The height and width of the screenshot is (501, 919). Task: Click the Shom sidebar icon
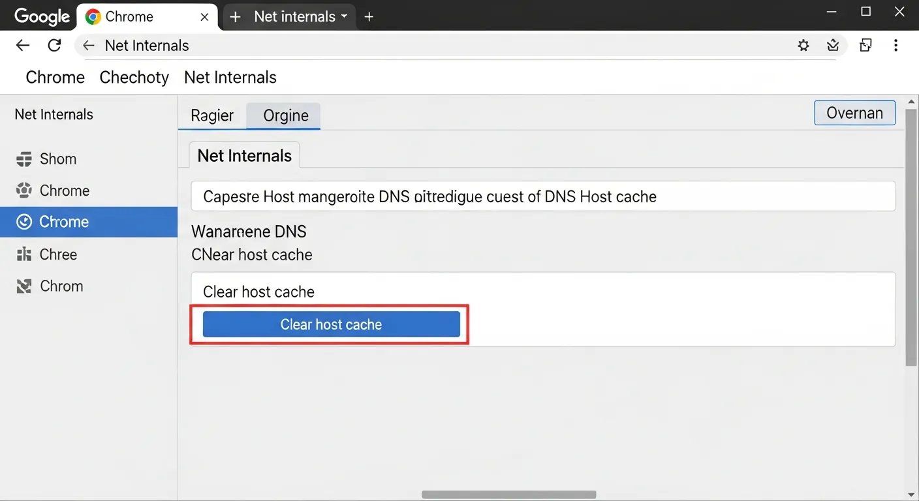click(24, 159)
